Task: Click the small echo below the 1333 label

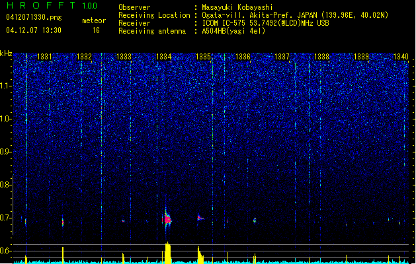Action: click(x=123, y=221)
